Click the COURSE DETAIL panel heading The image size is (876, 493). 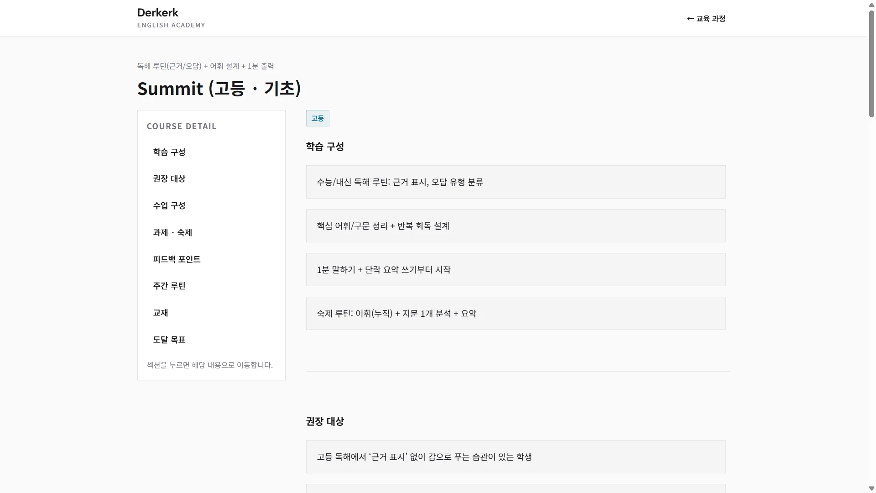pyautogui.click(x=182, y=126)
